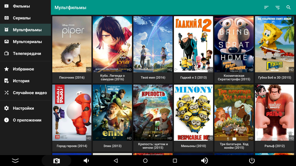This screenshot has height=166, width=296.
Task: Raise volume with the loud speaker icon
Action: 205,161
